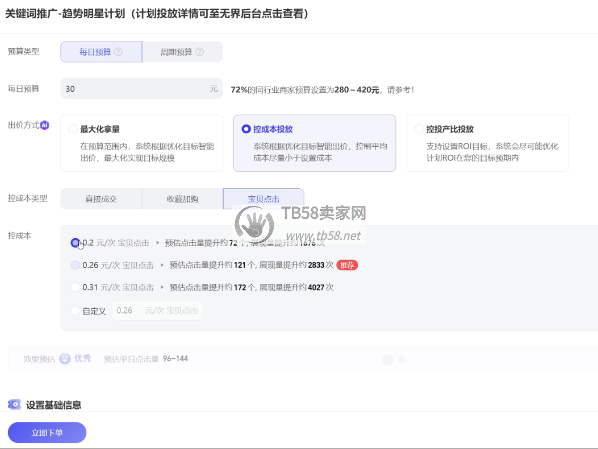Choose the 0.26 元/次 recommended cost option
The width and height of the screenshot is (598, 449).
click(x=76, y=265)
